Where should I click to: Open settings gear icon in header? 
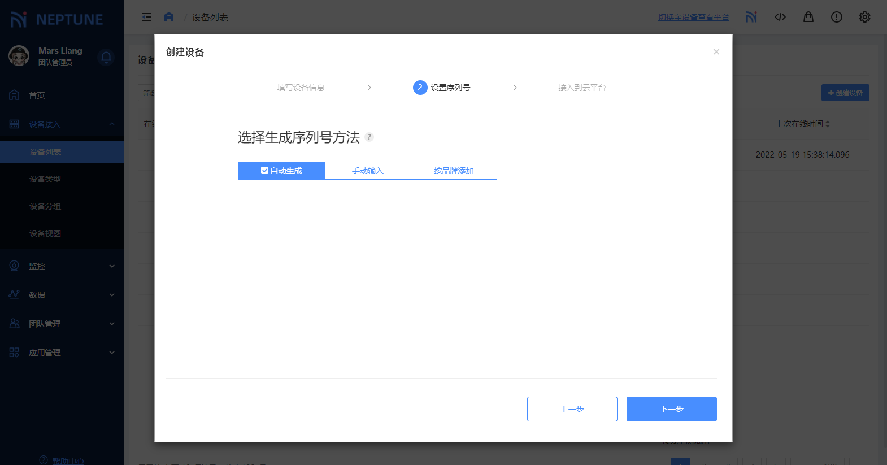[x=864, y=17]
